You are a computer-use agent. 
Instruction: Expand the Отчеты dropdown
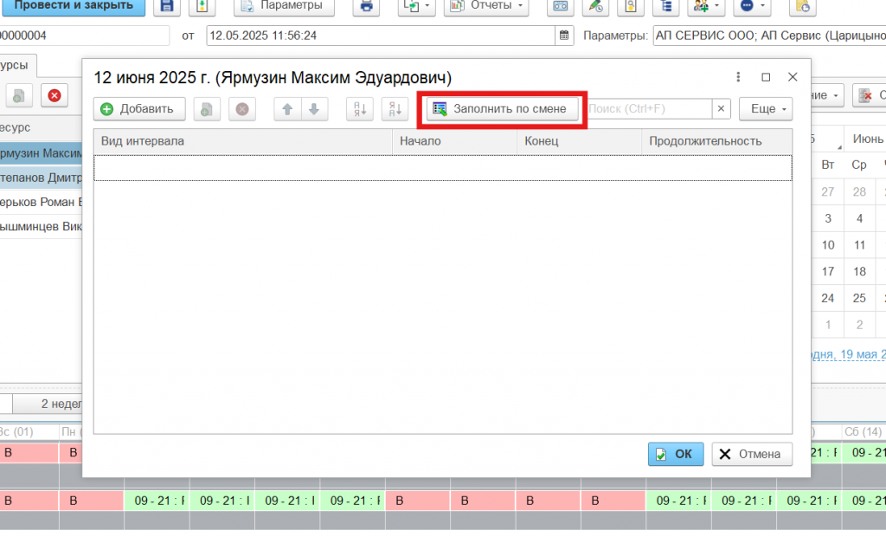coord(488,6)
